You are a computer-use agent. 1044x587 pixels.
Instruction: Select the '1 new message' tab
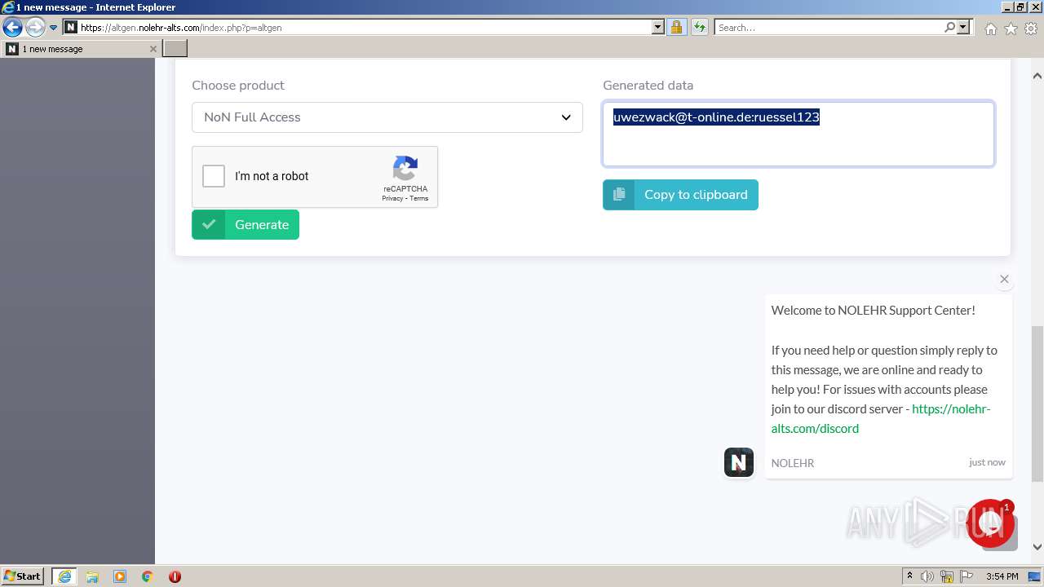click(82, 49)
